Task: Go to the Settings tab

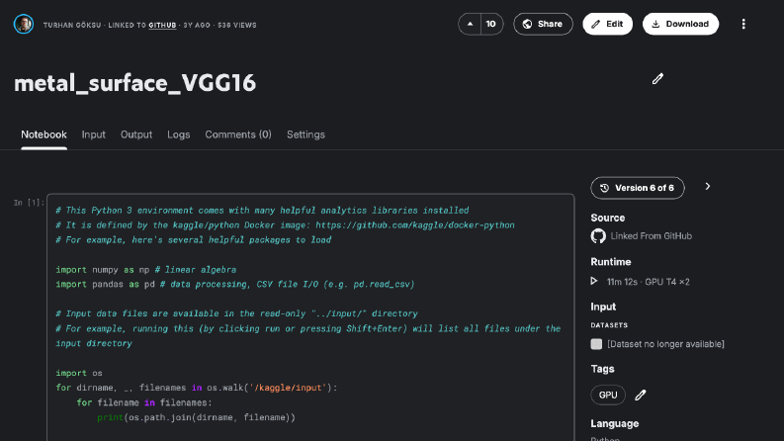Action: pos(305,134)
